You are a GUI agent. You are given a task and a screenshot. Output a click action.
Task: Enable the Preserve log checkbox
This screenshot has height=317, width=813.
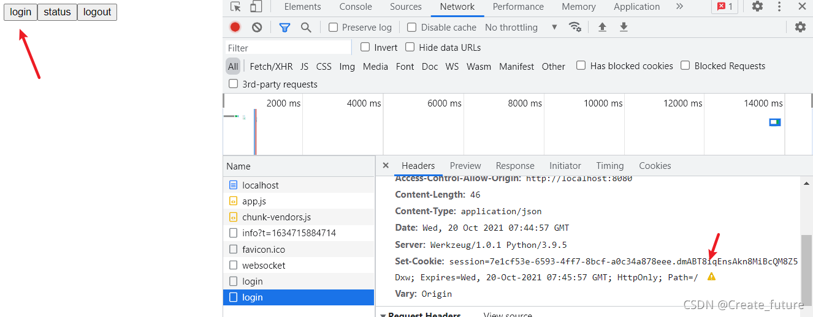(333, 27)
